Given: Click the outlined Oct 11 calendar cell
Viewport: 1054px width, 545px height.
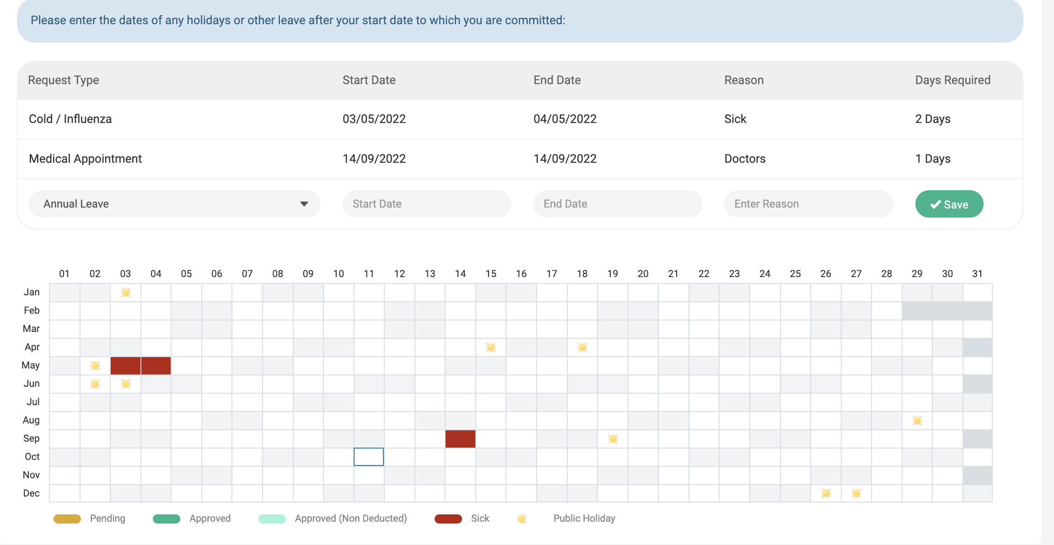Looking at the screenshot, I should 369,457.
